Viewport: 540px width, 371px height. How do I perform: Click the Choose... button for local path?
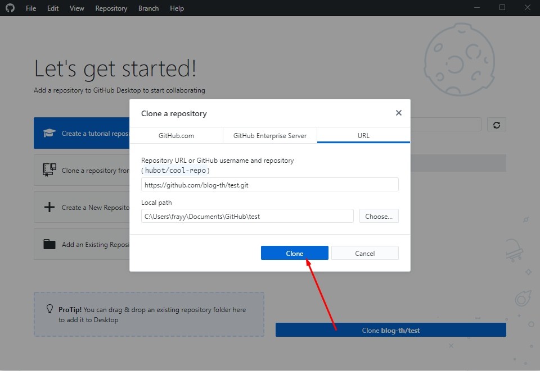pos(379,216)
